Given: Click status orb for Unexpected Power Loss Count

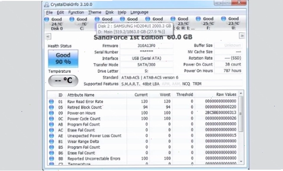Looking at the screenshot, I should [x=52, y=136].
